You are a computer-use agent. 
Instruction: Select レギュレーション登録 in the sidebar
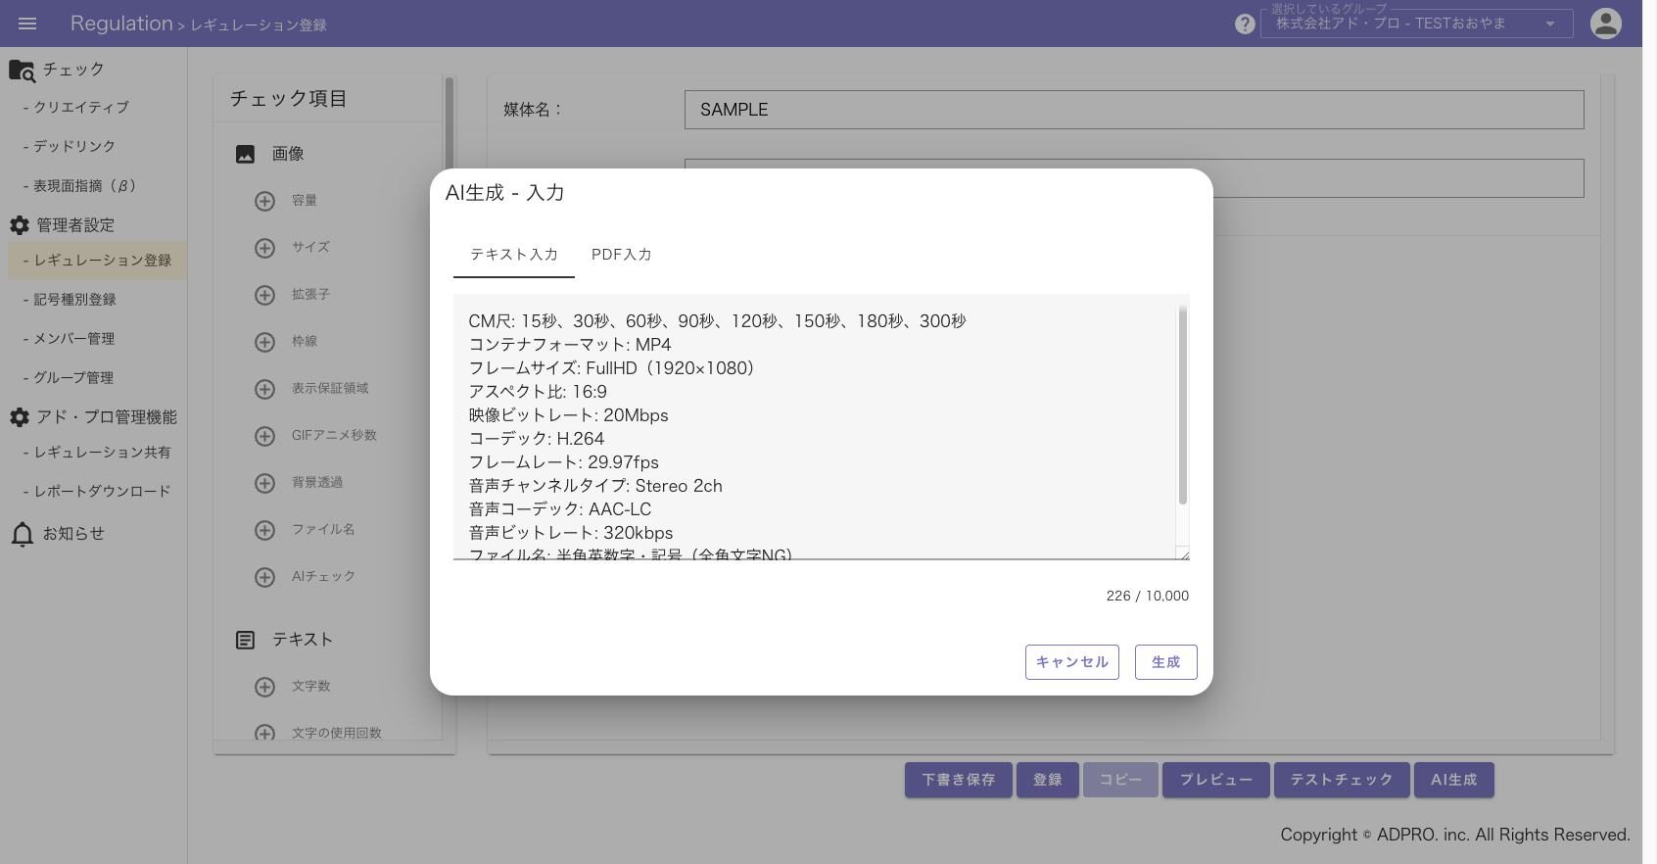click(97, 261)
